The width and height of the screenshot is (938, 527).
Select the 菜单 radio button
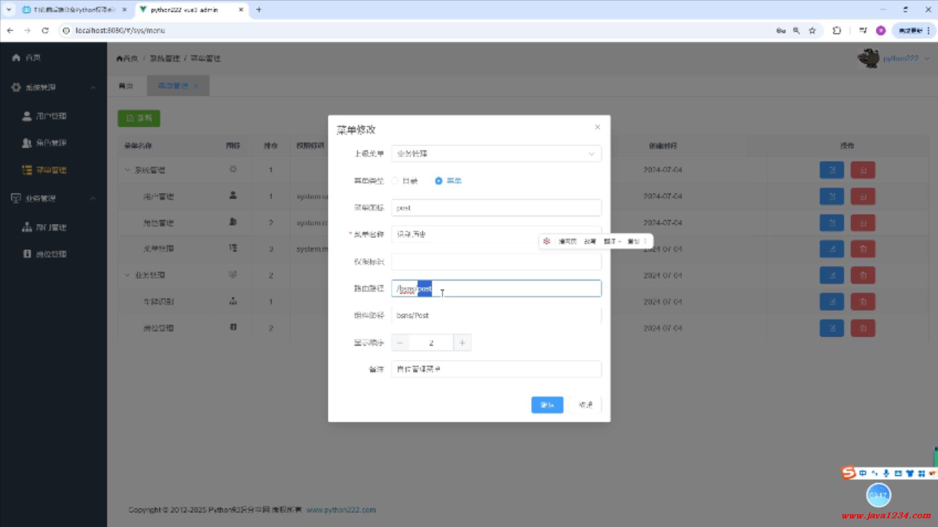pos(439,181)
